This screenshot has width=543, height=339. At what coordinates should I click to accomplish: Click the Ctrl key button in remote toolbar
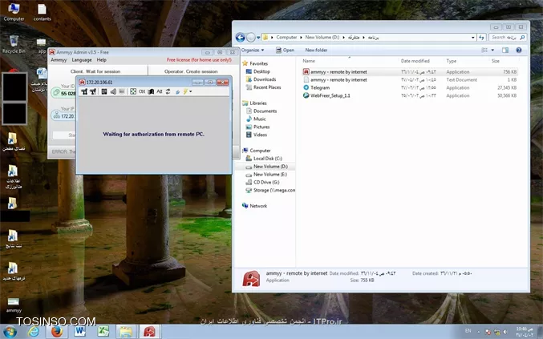(142, 91)
